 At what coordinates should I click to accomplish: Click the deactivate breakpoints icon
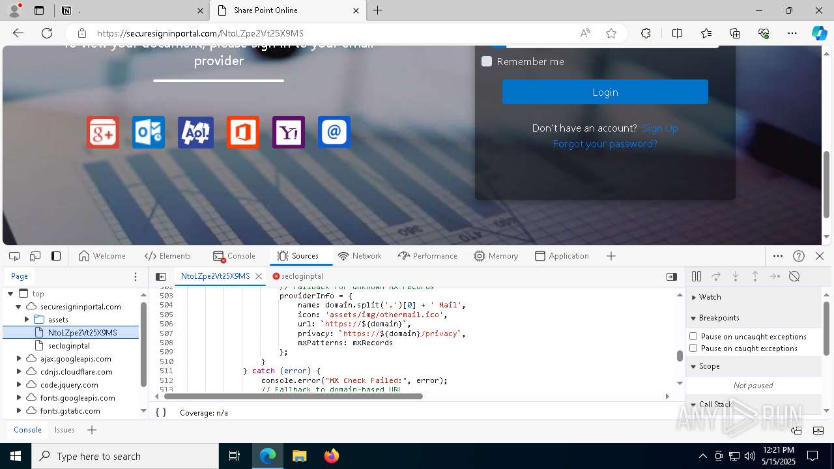(x=794, y=276)
